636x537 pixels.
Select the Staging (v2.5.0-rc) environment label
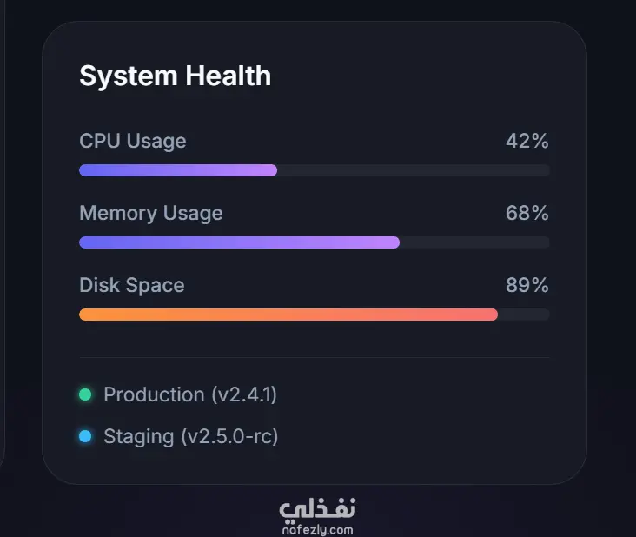pos(190,437)
